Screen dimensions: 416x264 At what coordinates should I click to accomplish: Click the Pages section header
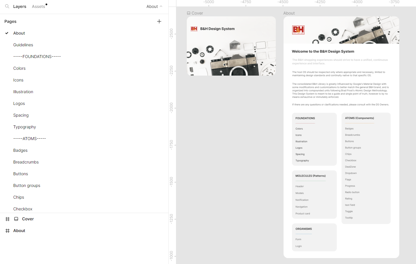[x=10, y=21]
